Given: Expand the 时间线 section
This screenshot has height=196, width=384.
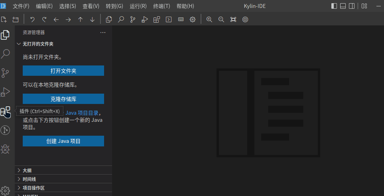Looking at the screenshot, I should coord(29,179).
